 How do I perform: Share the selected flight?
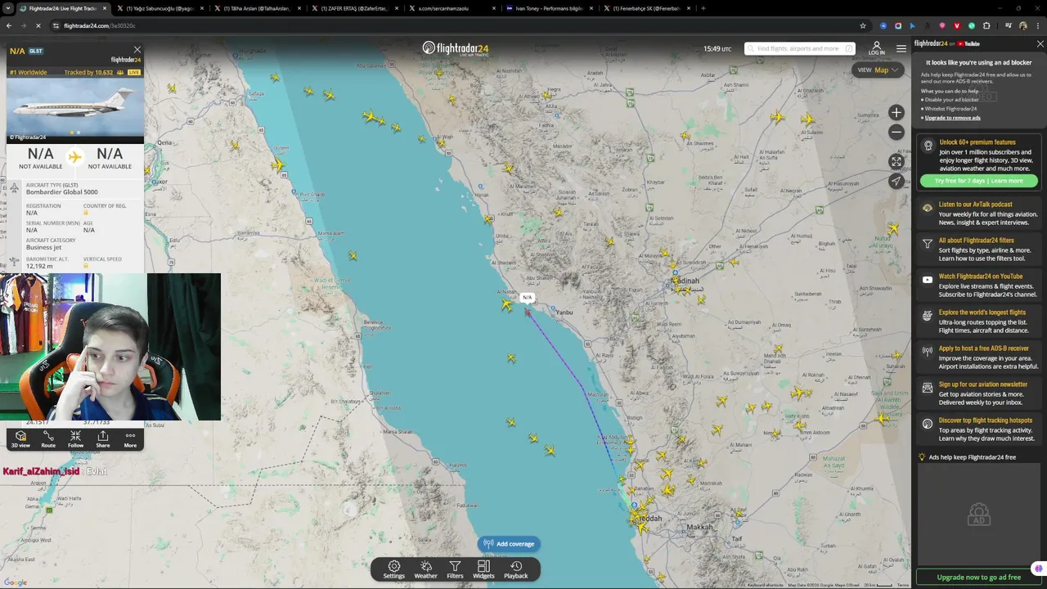click(x=102, y=439)
